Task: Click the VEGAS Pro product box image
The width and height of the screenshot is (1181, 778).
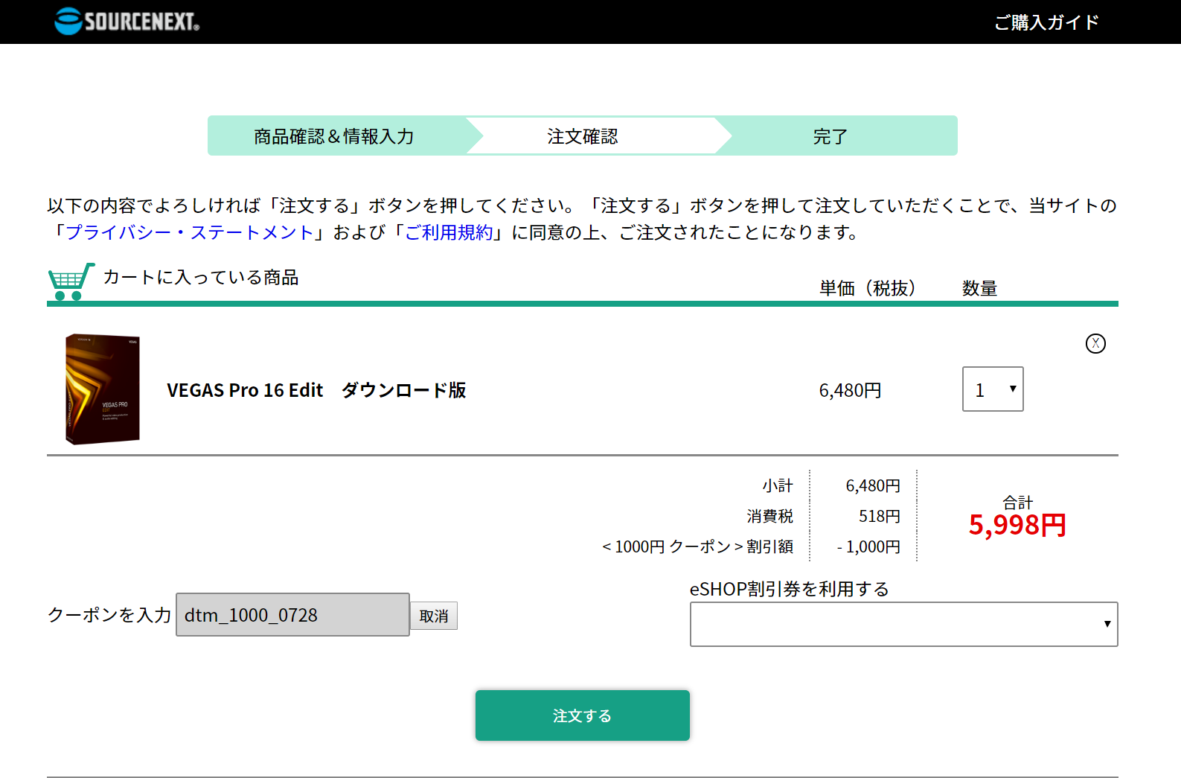Action: click(103, 389)
